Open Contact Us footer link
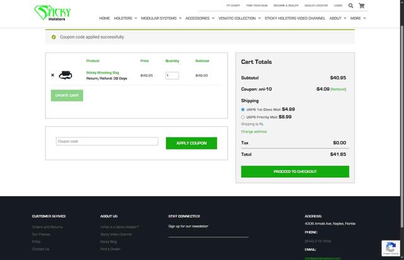The image size is (404, 260). [x=40, y=249]
